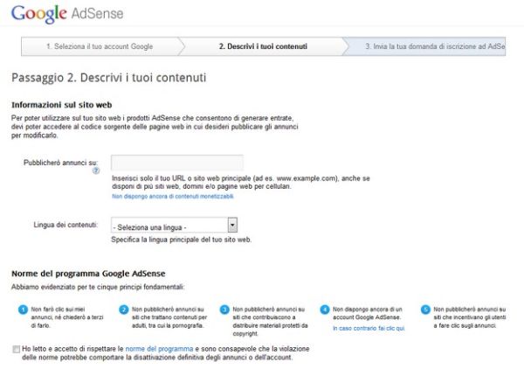Click the number 2 policy bullet icon
The height and width of the screenshot is (369, 524).
click(x=124, y=310)
